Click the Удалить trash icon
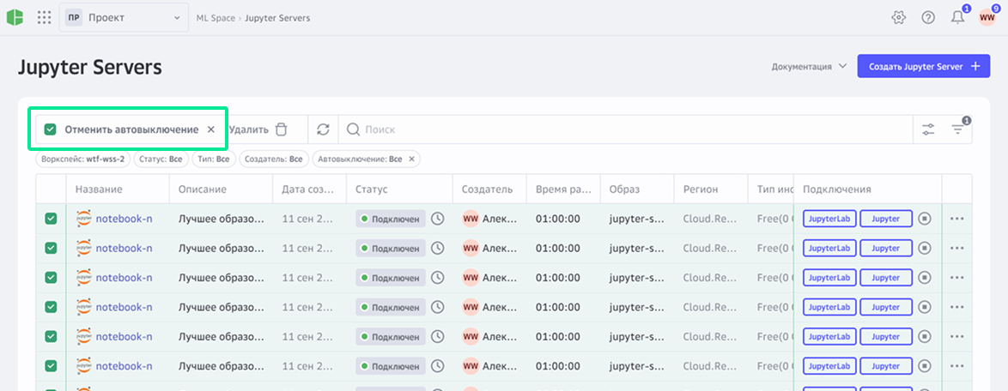The image size is (1008, 391). tap(281, 129)
